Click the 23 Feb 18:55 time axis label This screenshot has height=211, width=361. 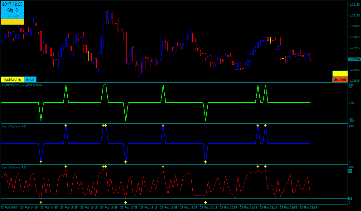click(x=169, y=207)
